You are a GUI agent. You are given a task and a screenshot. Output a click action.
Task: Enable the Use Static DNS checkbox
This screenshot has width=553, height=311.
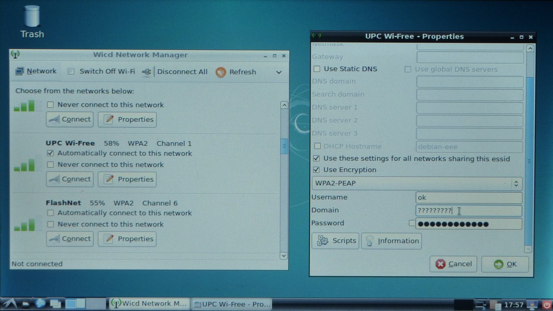[x=317, y=69]
